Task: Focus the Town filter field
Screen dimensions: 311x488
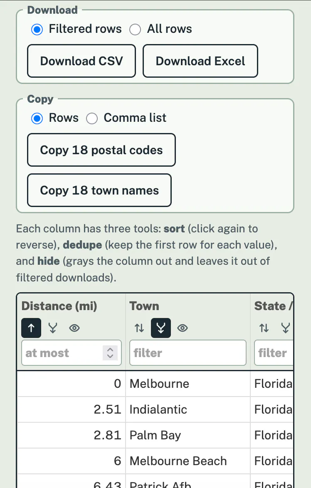Action: point(188,353)
